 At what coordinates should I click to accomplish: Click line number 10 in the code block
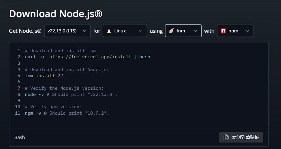coord(18,107)
